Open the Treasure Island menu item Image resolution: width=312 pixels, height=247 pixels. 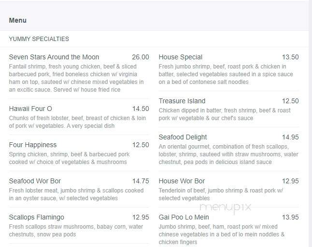pyautogui.click(x=182, y=101)
